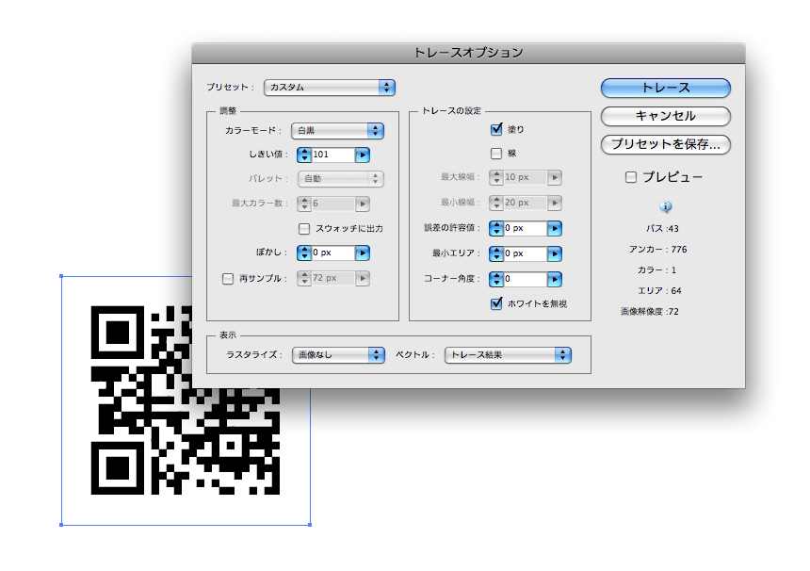Open the プリセット dropdown
The image size is (810, 571).
tap(330, 88)
